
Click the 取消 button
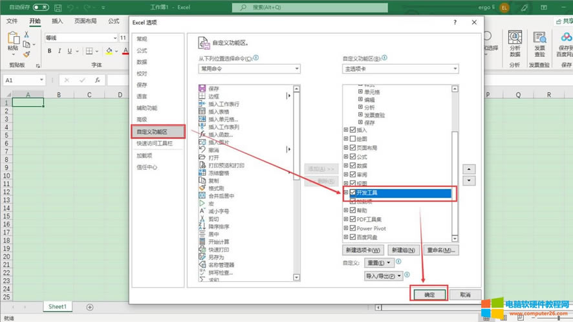pyautogui.click(x=465, y=295)
